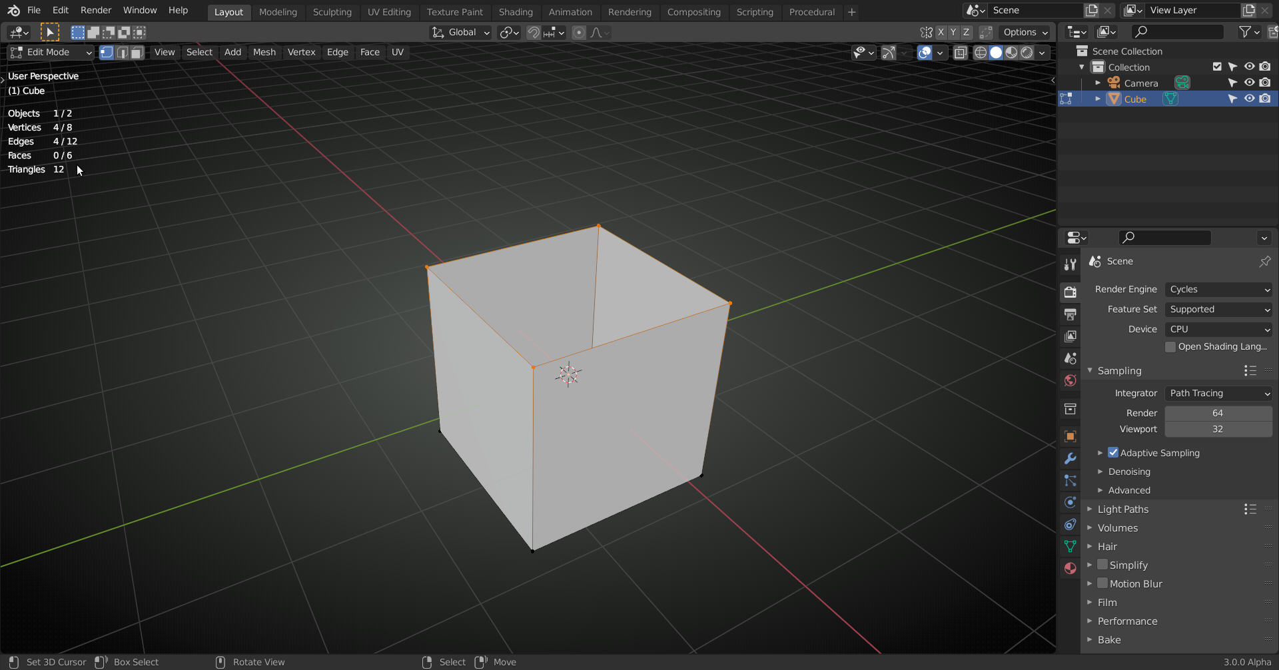This screenshot has height=670, width=1279.
Task: Open the Mesh menu
Action: click(264, 53)
